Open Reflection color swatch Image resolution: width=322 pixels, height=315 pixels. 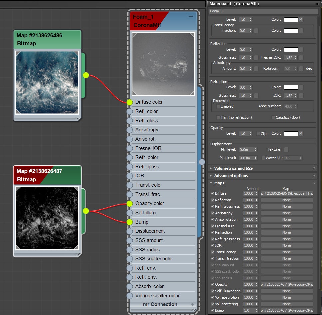(291, 50)
